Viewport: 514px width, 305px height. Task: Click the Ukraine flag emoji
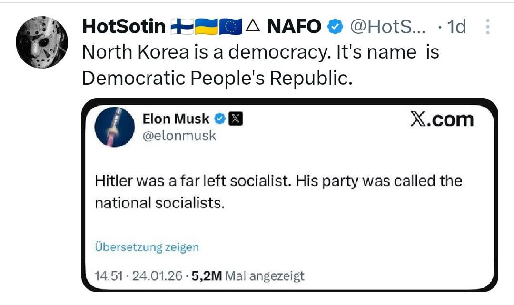pyautogui.click(x=207, y=27)
